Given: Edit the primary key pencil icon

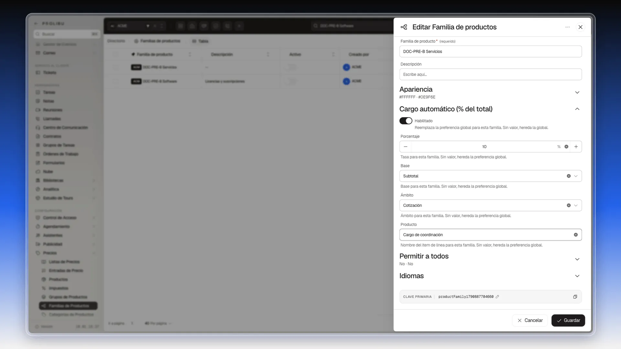Looking at the screenshot, I should [x=497, y=297].
